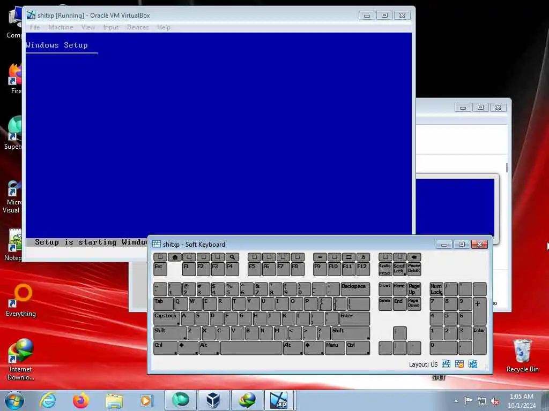
Task: Click the numpad plus key
Action: click(479, 311)
